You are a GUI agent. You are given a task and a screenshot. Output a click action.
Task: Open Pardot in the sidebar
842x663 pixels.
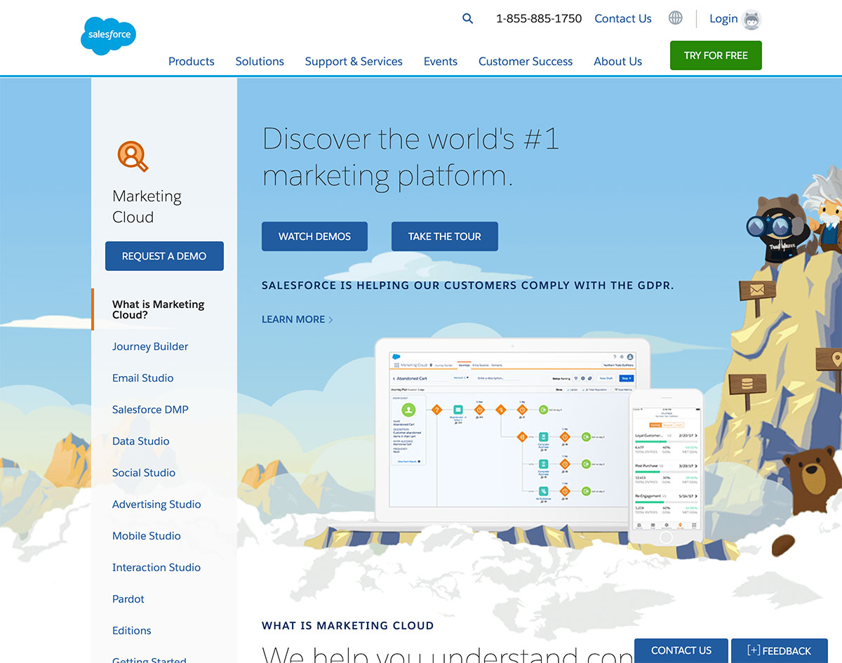click(128, 599)
